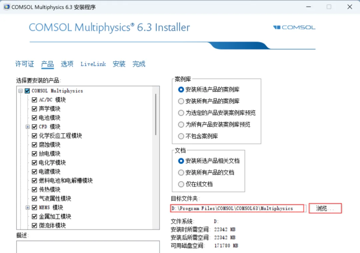Go to the 许可证 step tab
This screenshot has width=360, height=253.
pos(25,64)
